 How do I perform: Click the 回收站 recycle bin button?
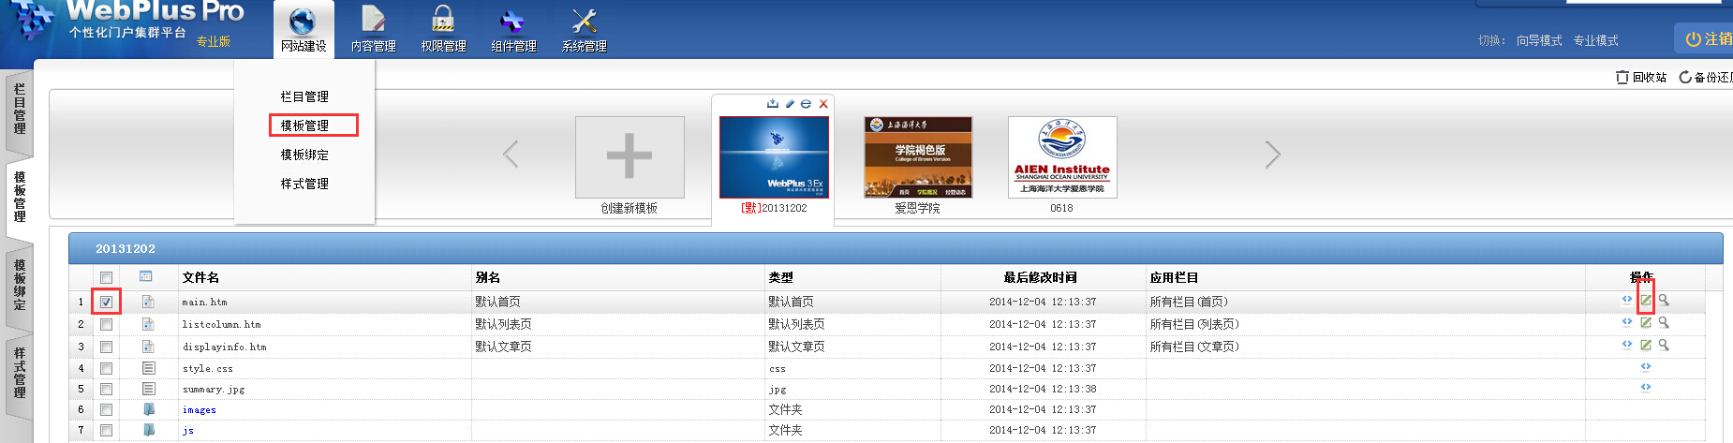[x=1641, y=77]
